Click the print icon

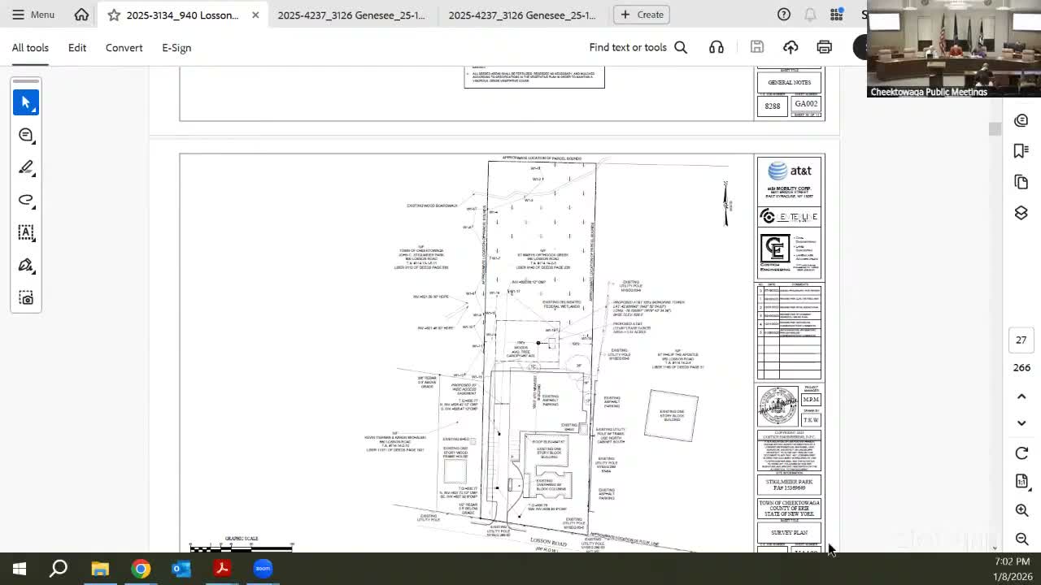(824, 47)
